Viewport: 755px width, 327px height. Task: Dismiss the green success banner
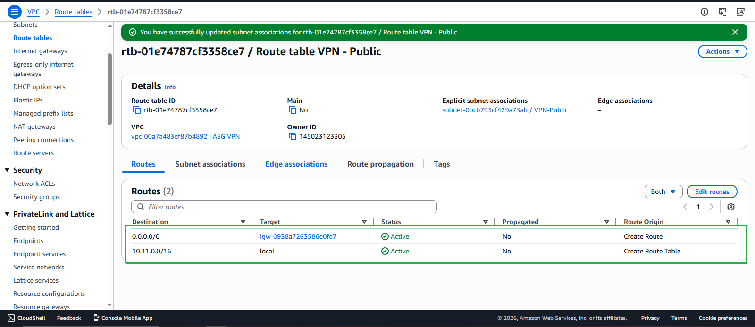735,32
